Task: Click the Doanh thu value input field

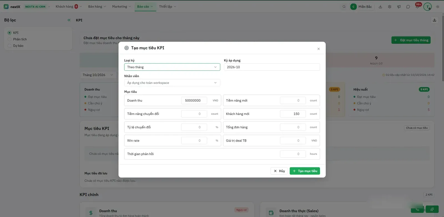Action: coord(194,101)
